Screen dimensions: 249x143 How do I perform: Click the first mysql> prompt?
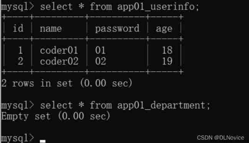point(18,7)
